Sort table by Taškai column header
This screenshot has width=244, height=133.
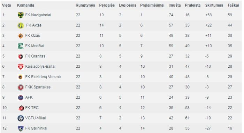tap(233, 5)
